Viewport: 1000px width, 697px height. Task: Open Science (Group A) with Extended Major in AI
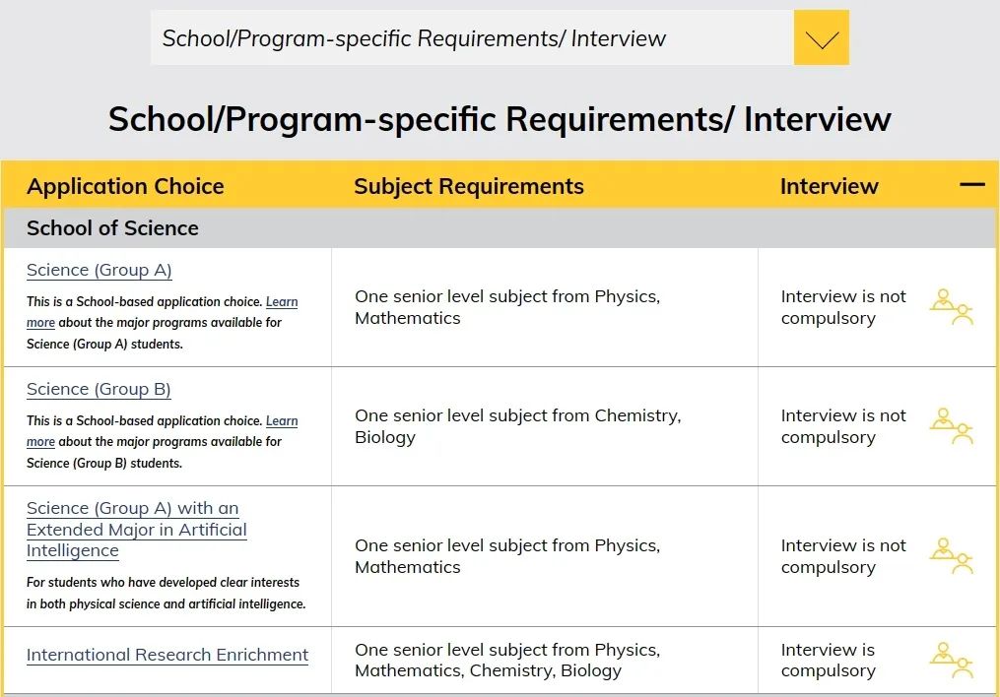click(137, 530)
